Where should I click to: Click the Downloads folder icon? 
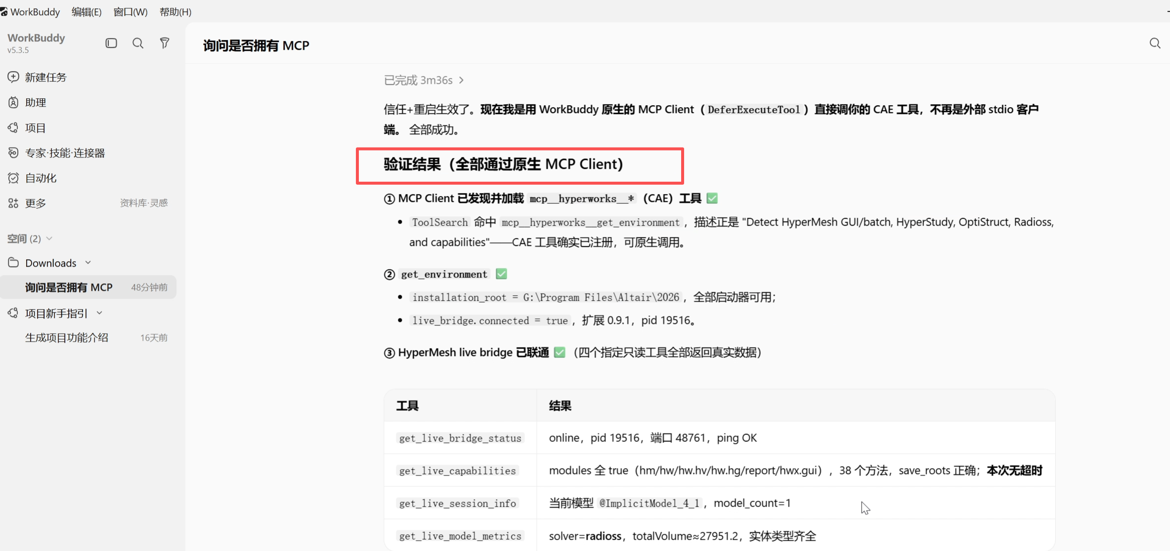[13, 263]
